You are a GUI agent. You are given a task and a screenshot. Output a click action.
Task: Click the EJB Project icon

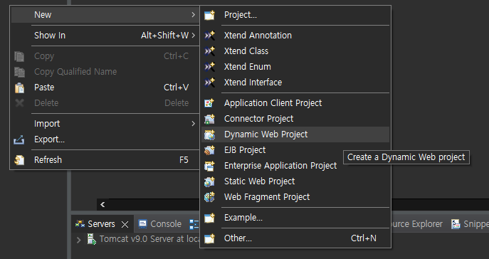pos(209,150)
